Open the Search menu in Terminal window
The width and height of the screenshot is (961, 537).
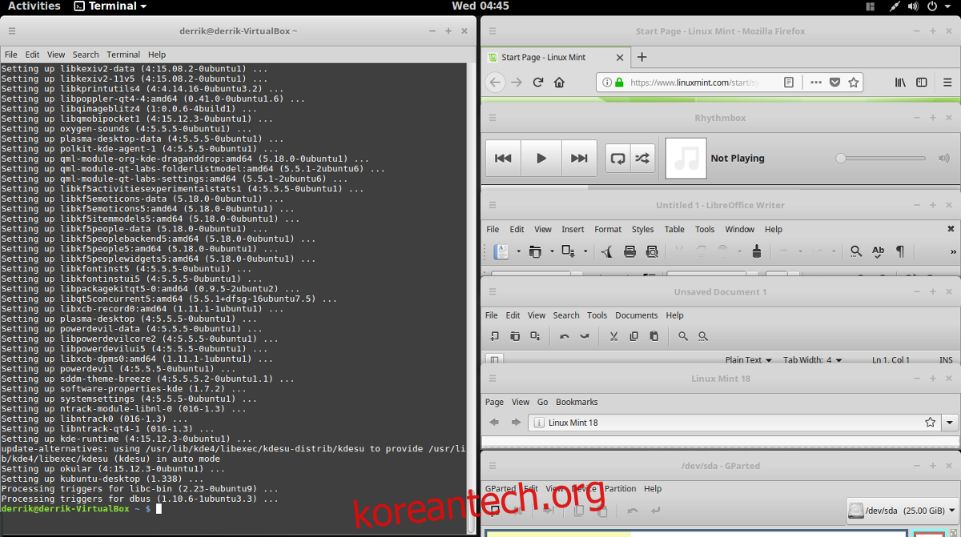[86, 54]
